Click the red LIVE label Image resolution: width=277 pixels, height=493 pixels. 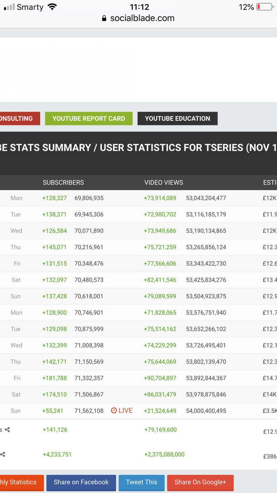click(x=126, y=410)
